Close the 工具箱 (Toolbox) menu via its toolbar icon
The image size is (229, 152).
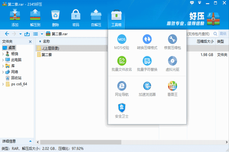tap(116, 18)
